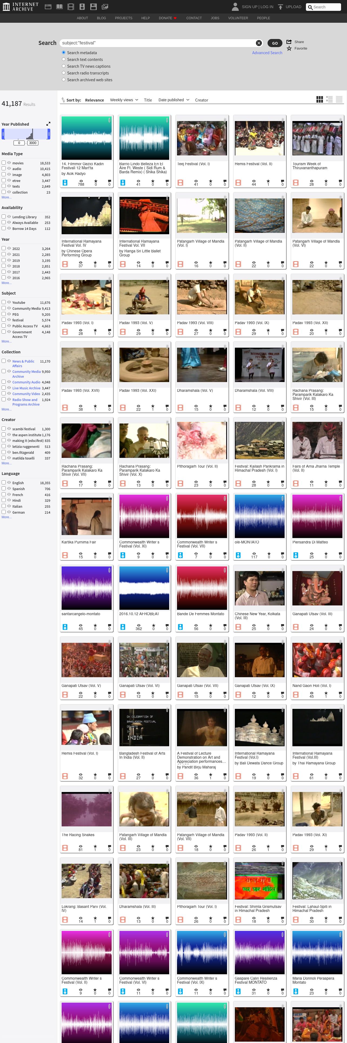Image resolution: width=347 pixels, height=1043 pixels.
Task: Sort results by Creator
Action: [x=202, y=100]
